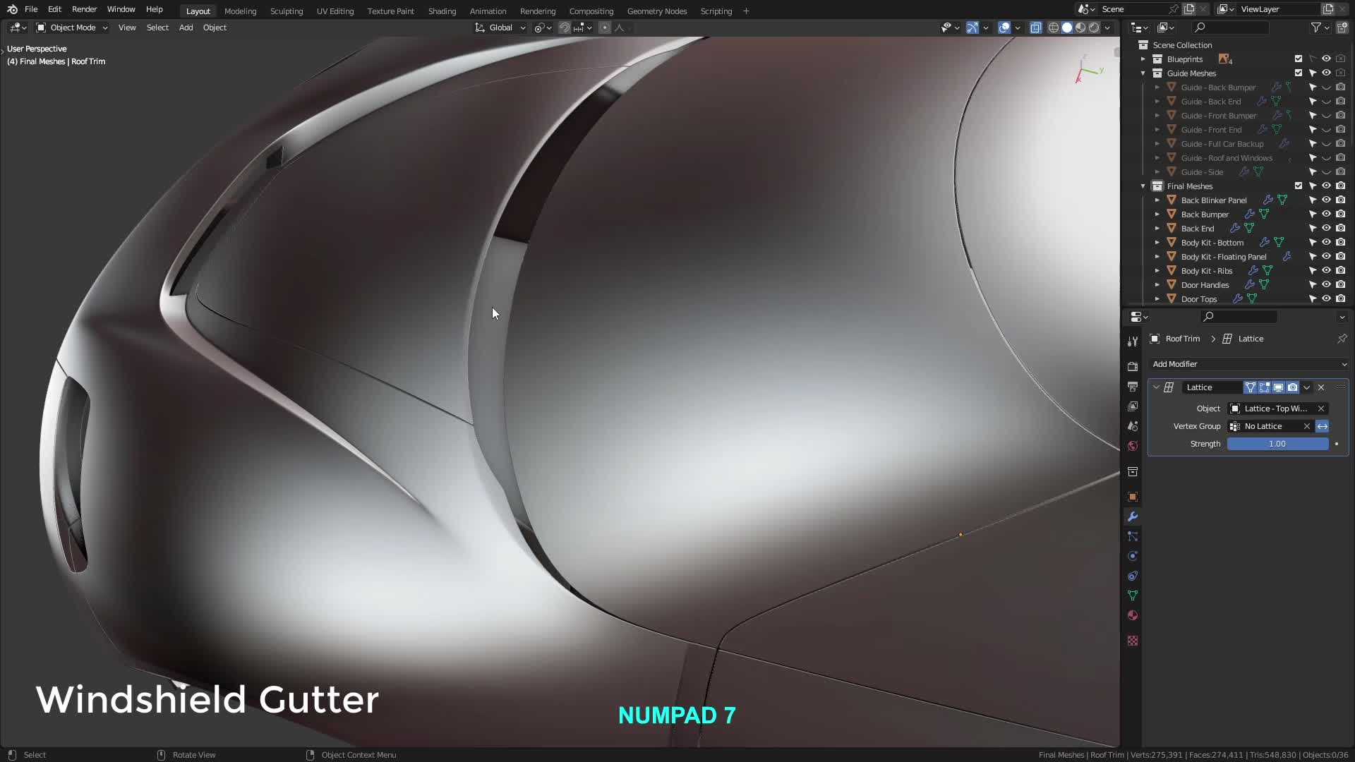Toggle Lattice modifier render visibility camera
This screenshot has height=762, width=1355.
(x=1293, y=387)
